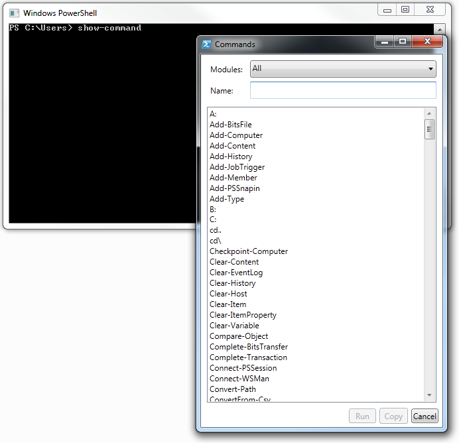This screenshot has height=443, width=459.
Task: Select Clear-Content command
Action: coord(234,262)
